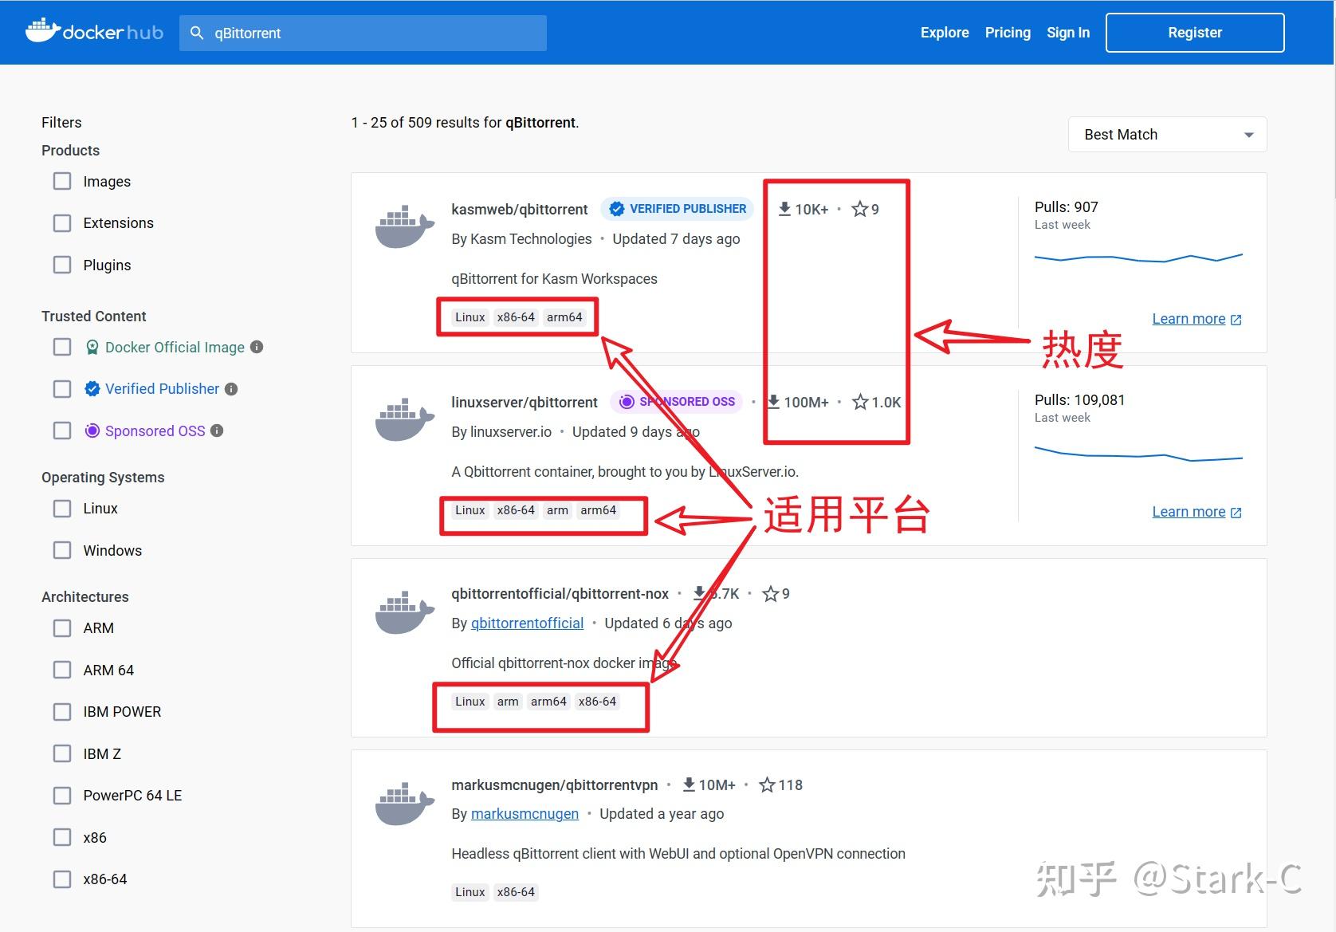Viewport: 1336px width, 932px height.
Task: Click the star icon on markusmcnugen/qbittorrentvpn result
Action: [x=767, y=785]
